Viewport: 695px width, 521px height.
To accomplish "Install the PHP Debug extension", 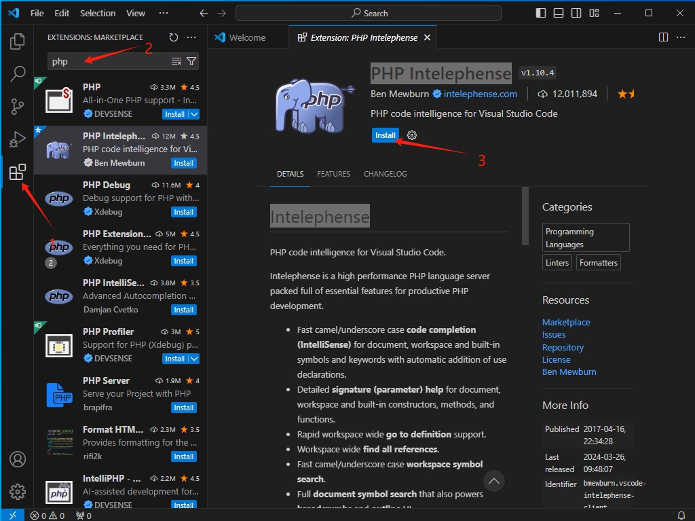I will click(x=183, y=212).
